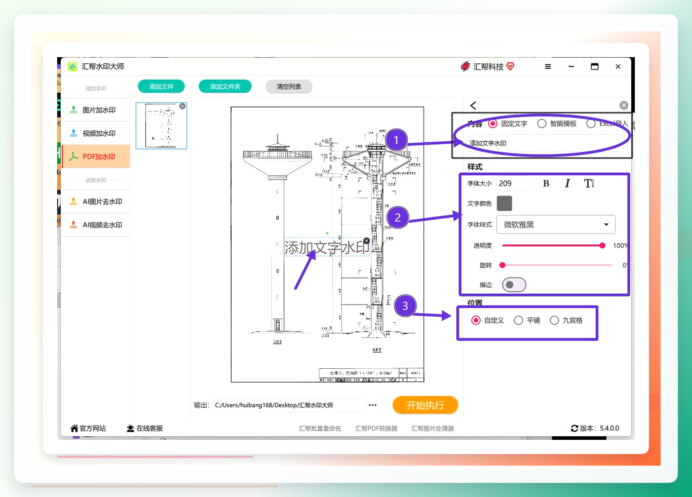Screen dimensions: 692x497
Task: Open AI图片去水印 from sidebar
Action: 96,202
